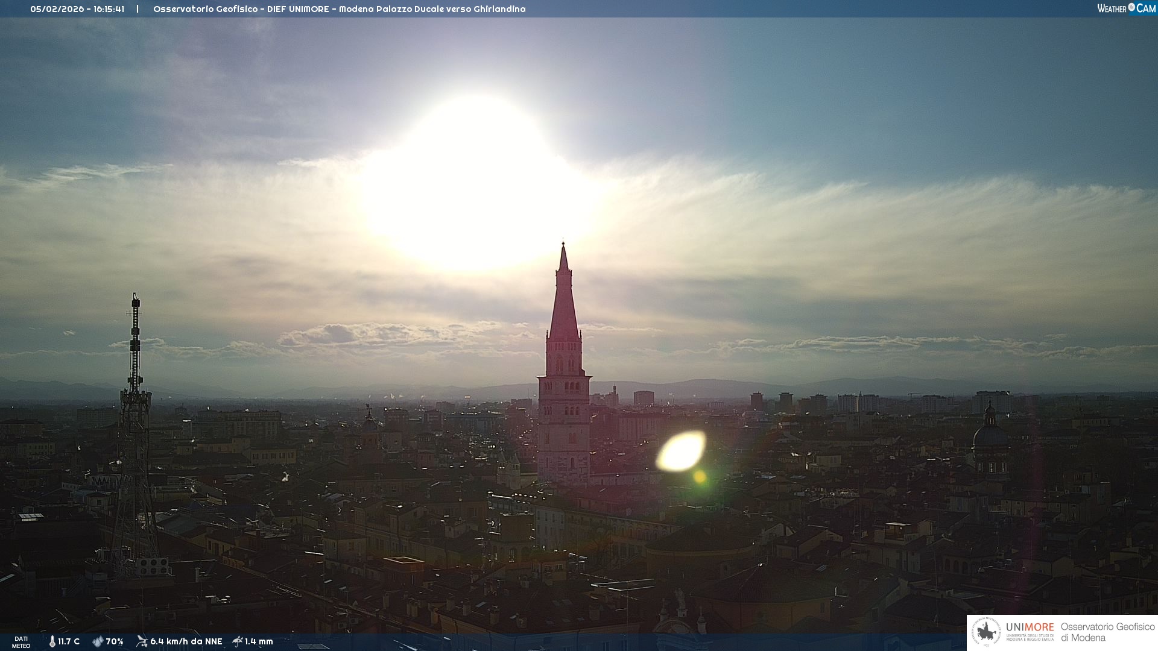Click the 70% humidity value
The height and width of the screenshot is (651, 1158).
[x=115, y=641]
